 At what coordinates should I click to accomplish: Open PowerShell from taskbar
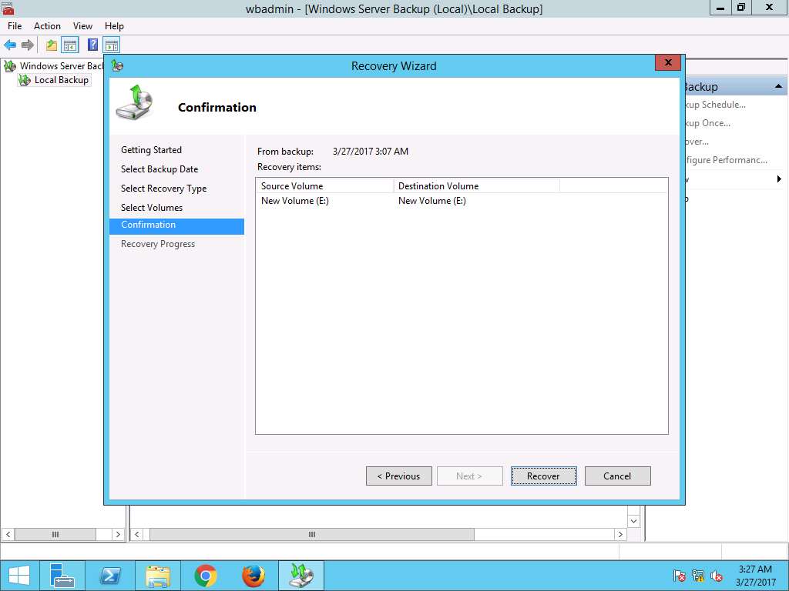pyautogui.click(x=109, y=576)
